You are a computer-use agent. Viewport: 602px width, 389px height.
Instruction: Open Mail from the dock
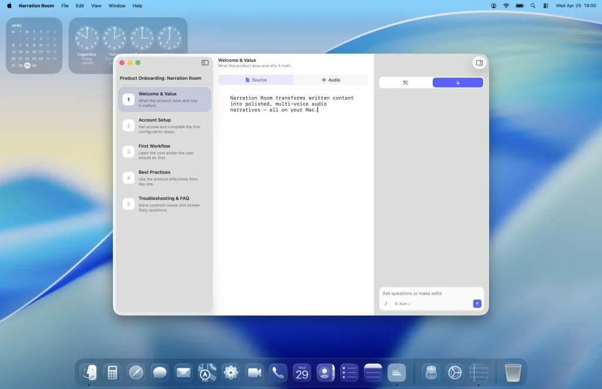[183, 373]
